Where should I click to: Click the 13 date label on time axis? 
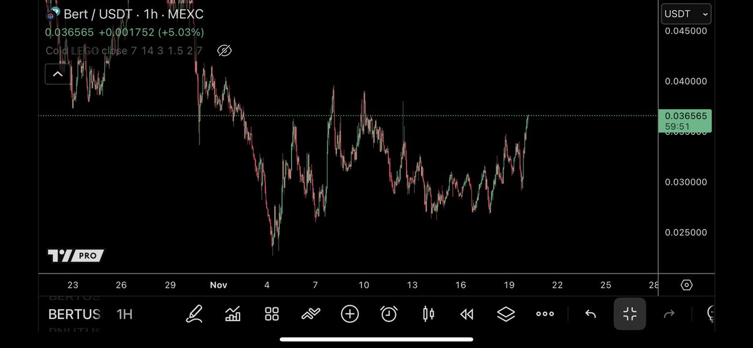[x=412, y=285]
